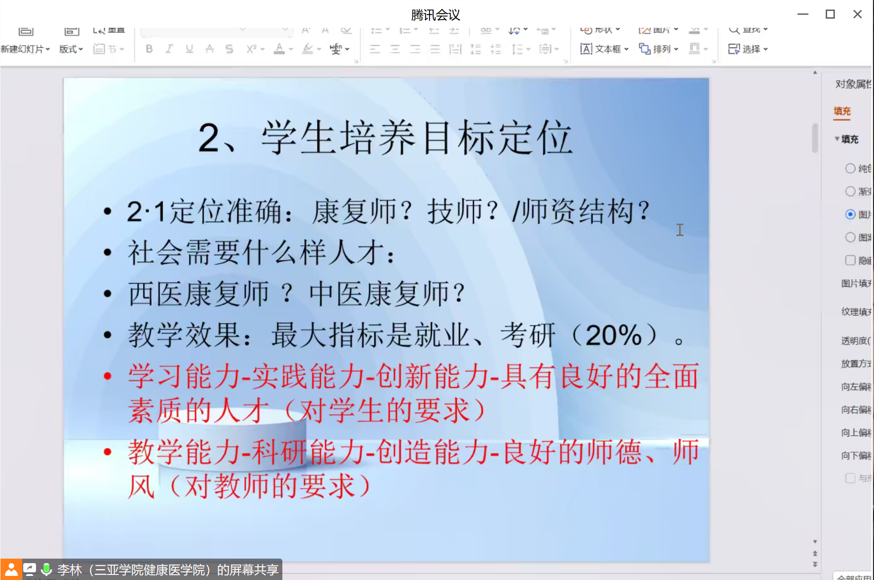Open the 版式 layout dropdown
The image size is (874, 580).
point(71,49)
